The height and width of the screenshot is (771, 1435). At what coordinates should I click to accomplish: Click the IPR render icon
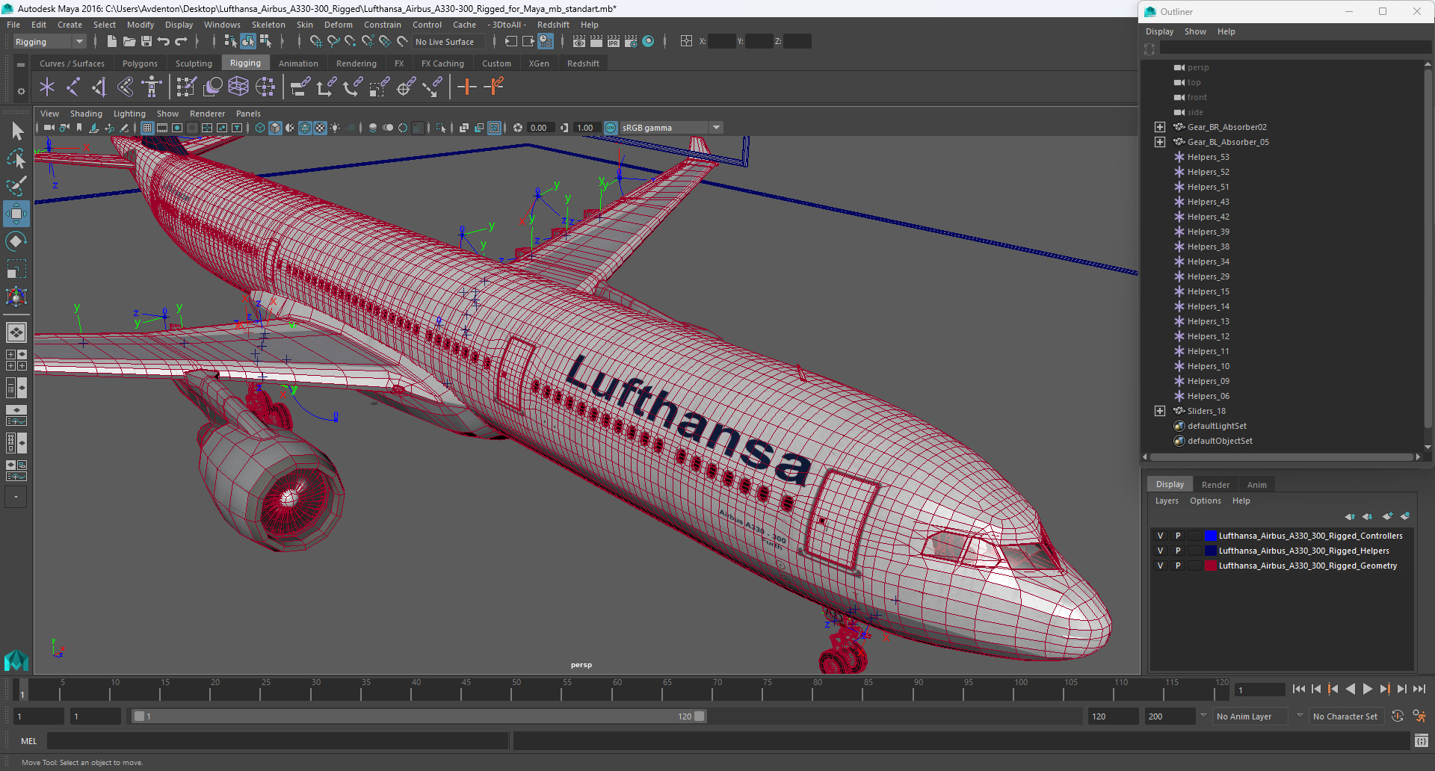(x=614, y=42)
